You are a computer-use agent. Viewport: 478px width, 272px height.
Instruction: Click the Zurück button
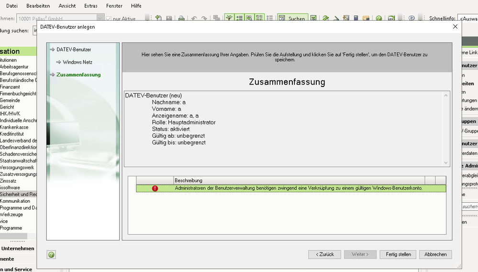coord(324,254)
